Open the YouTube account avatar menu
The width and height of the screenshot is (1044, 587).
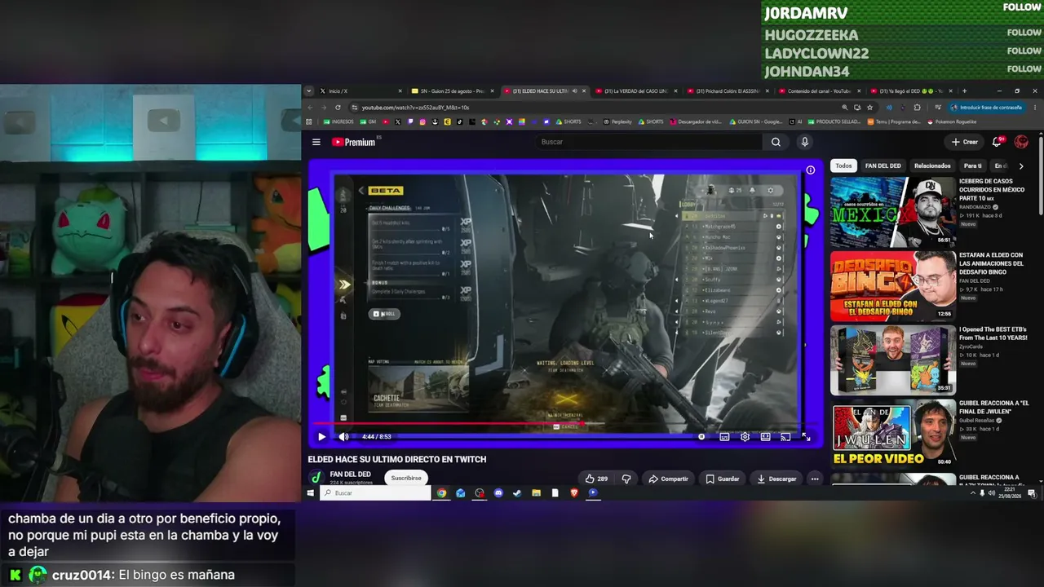pos(1021,142)
